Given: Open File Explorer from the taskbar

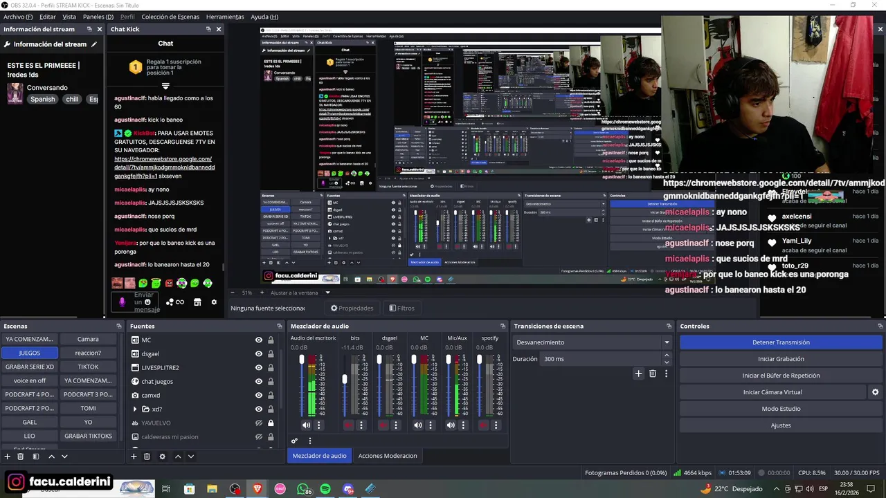Looking at the screenshot, I should [x=212, y=489].
